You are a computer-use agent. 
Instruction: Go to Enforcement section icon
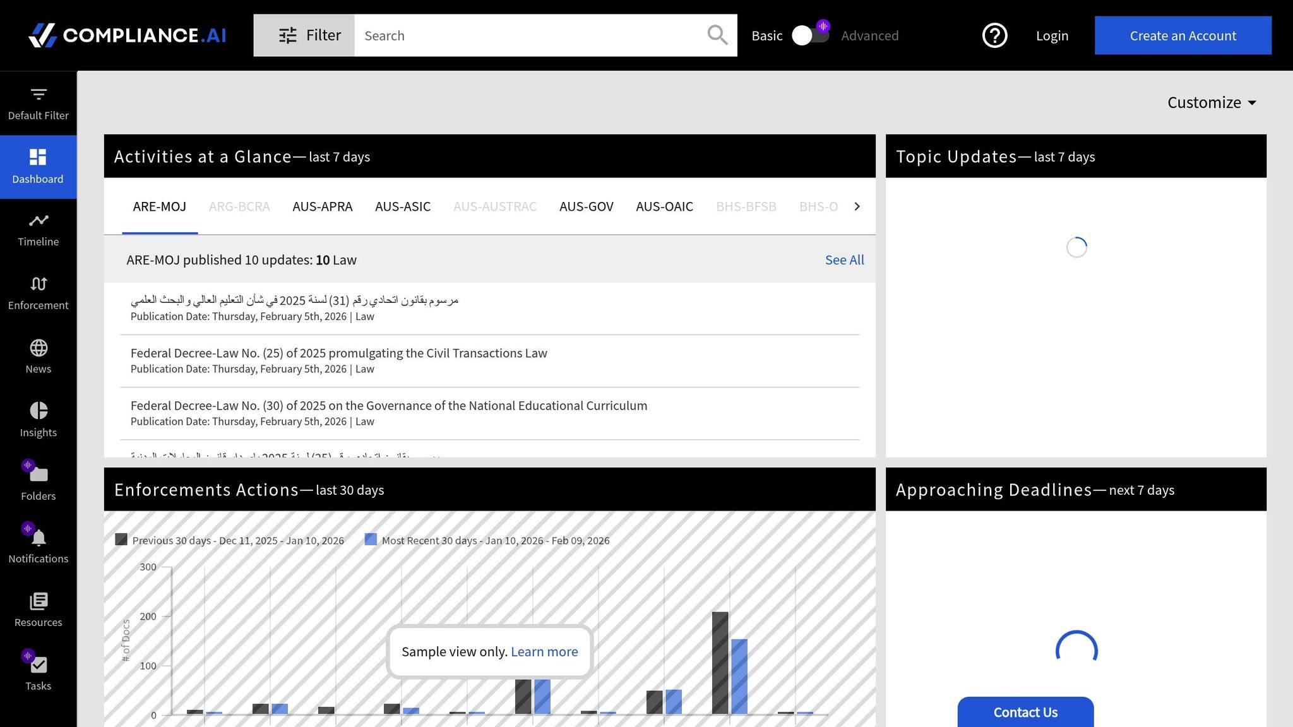39,284
